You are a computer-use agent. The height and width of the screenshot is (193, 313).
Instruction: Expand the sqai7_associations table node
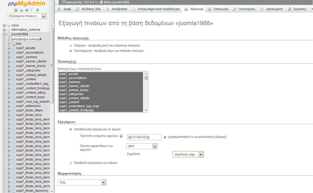pyautogui.click(x=9, y=53)
